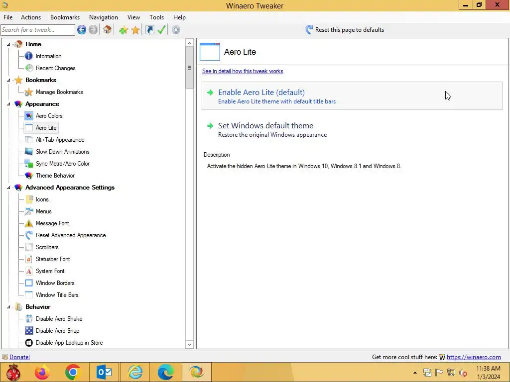This screenshot has width=510, height=382.
Task: Click the green checkmark toolbar icon
Action: [161, 30]
